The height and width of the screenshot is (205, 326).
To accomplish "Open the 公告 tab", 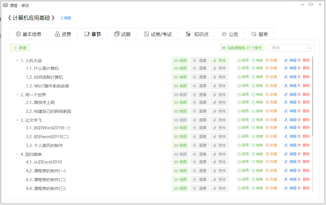I will click(229, 34).
